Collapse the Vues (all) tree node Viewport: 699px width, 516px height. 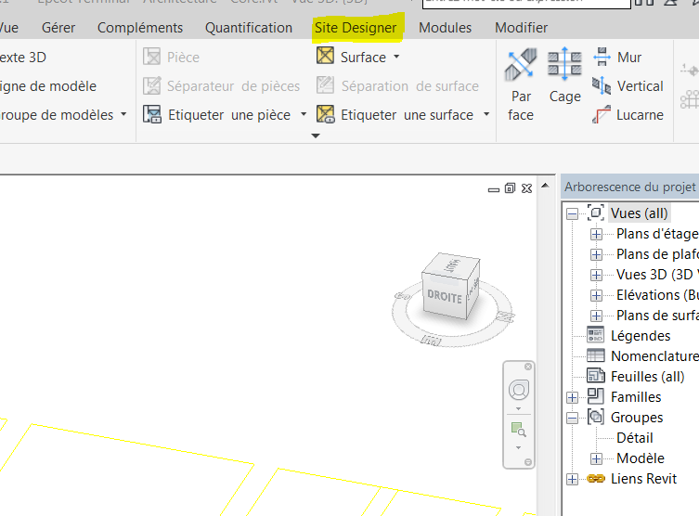click(x=572, y=213)
